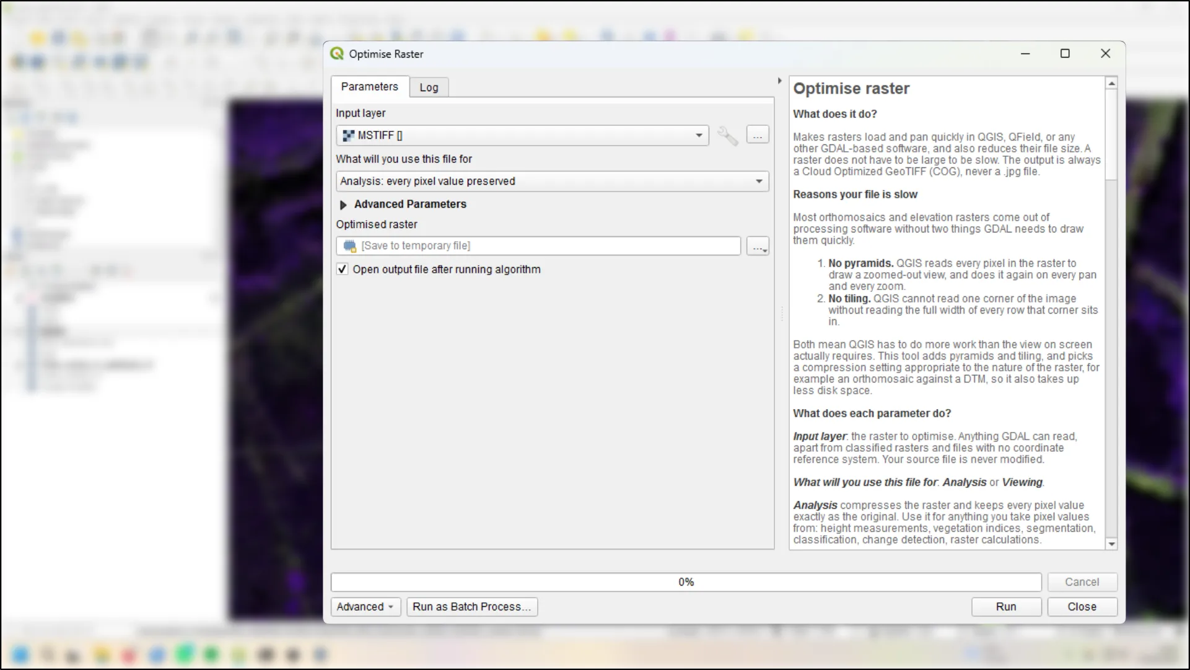This screenshot has height=670, width=1190.
Task: Click the 'Optimise raster' help heading
Action: 851,89
